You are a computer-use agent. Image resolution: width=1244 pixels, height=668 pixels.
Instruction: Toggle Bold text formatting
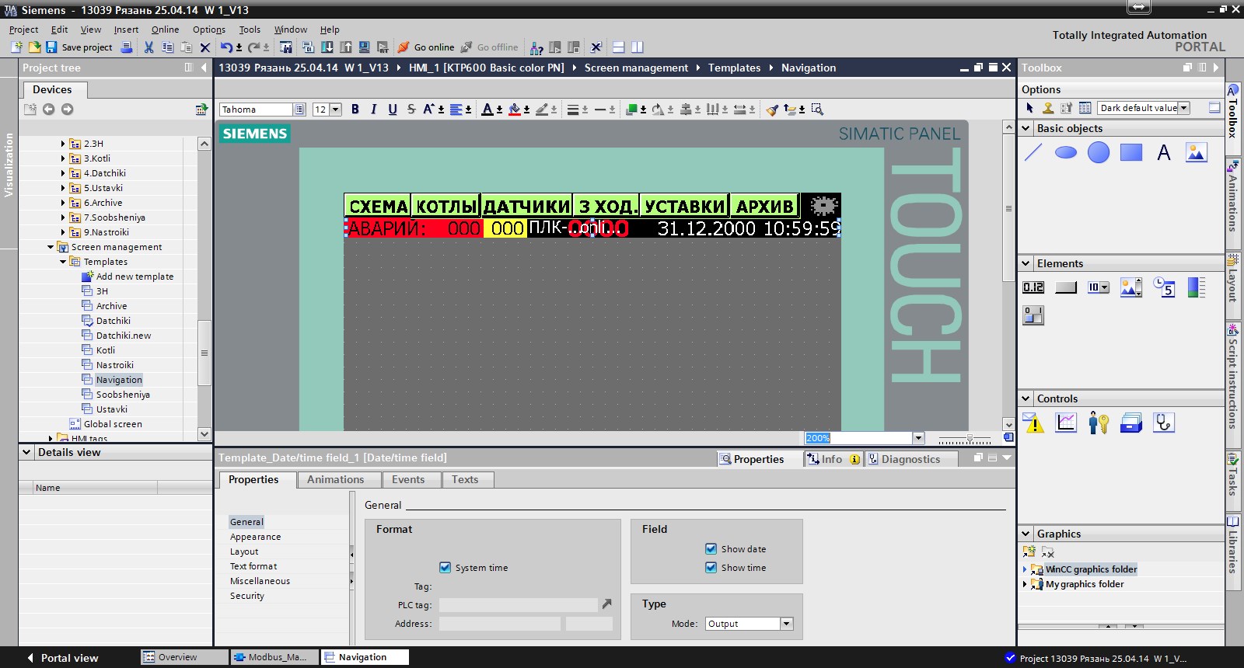355,110
